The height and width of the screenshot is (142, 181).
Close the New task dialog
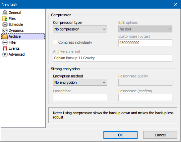176,4
